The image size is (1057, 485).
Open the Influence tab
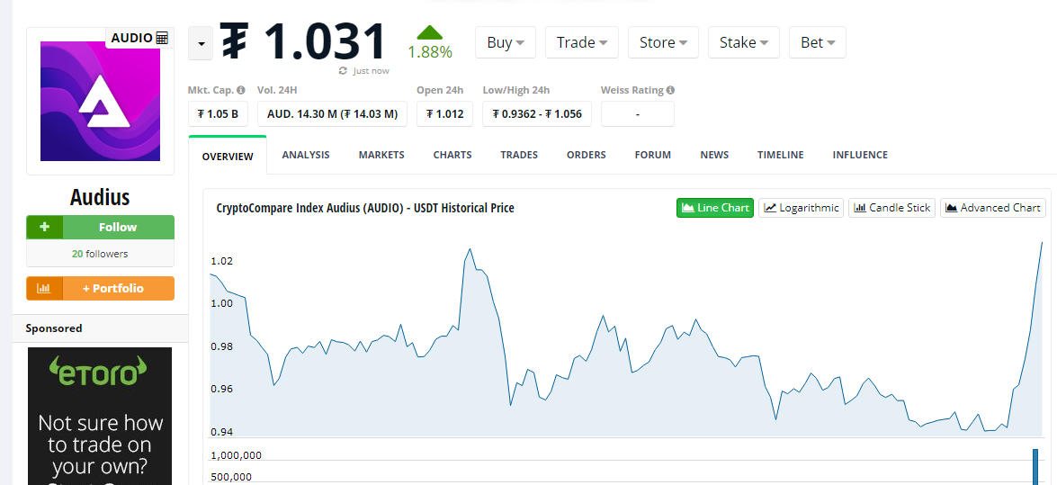[x=860, y=155]
